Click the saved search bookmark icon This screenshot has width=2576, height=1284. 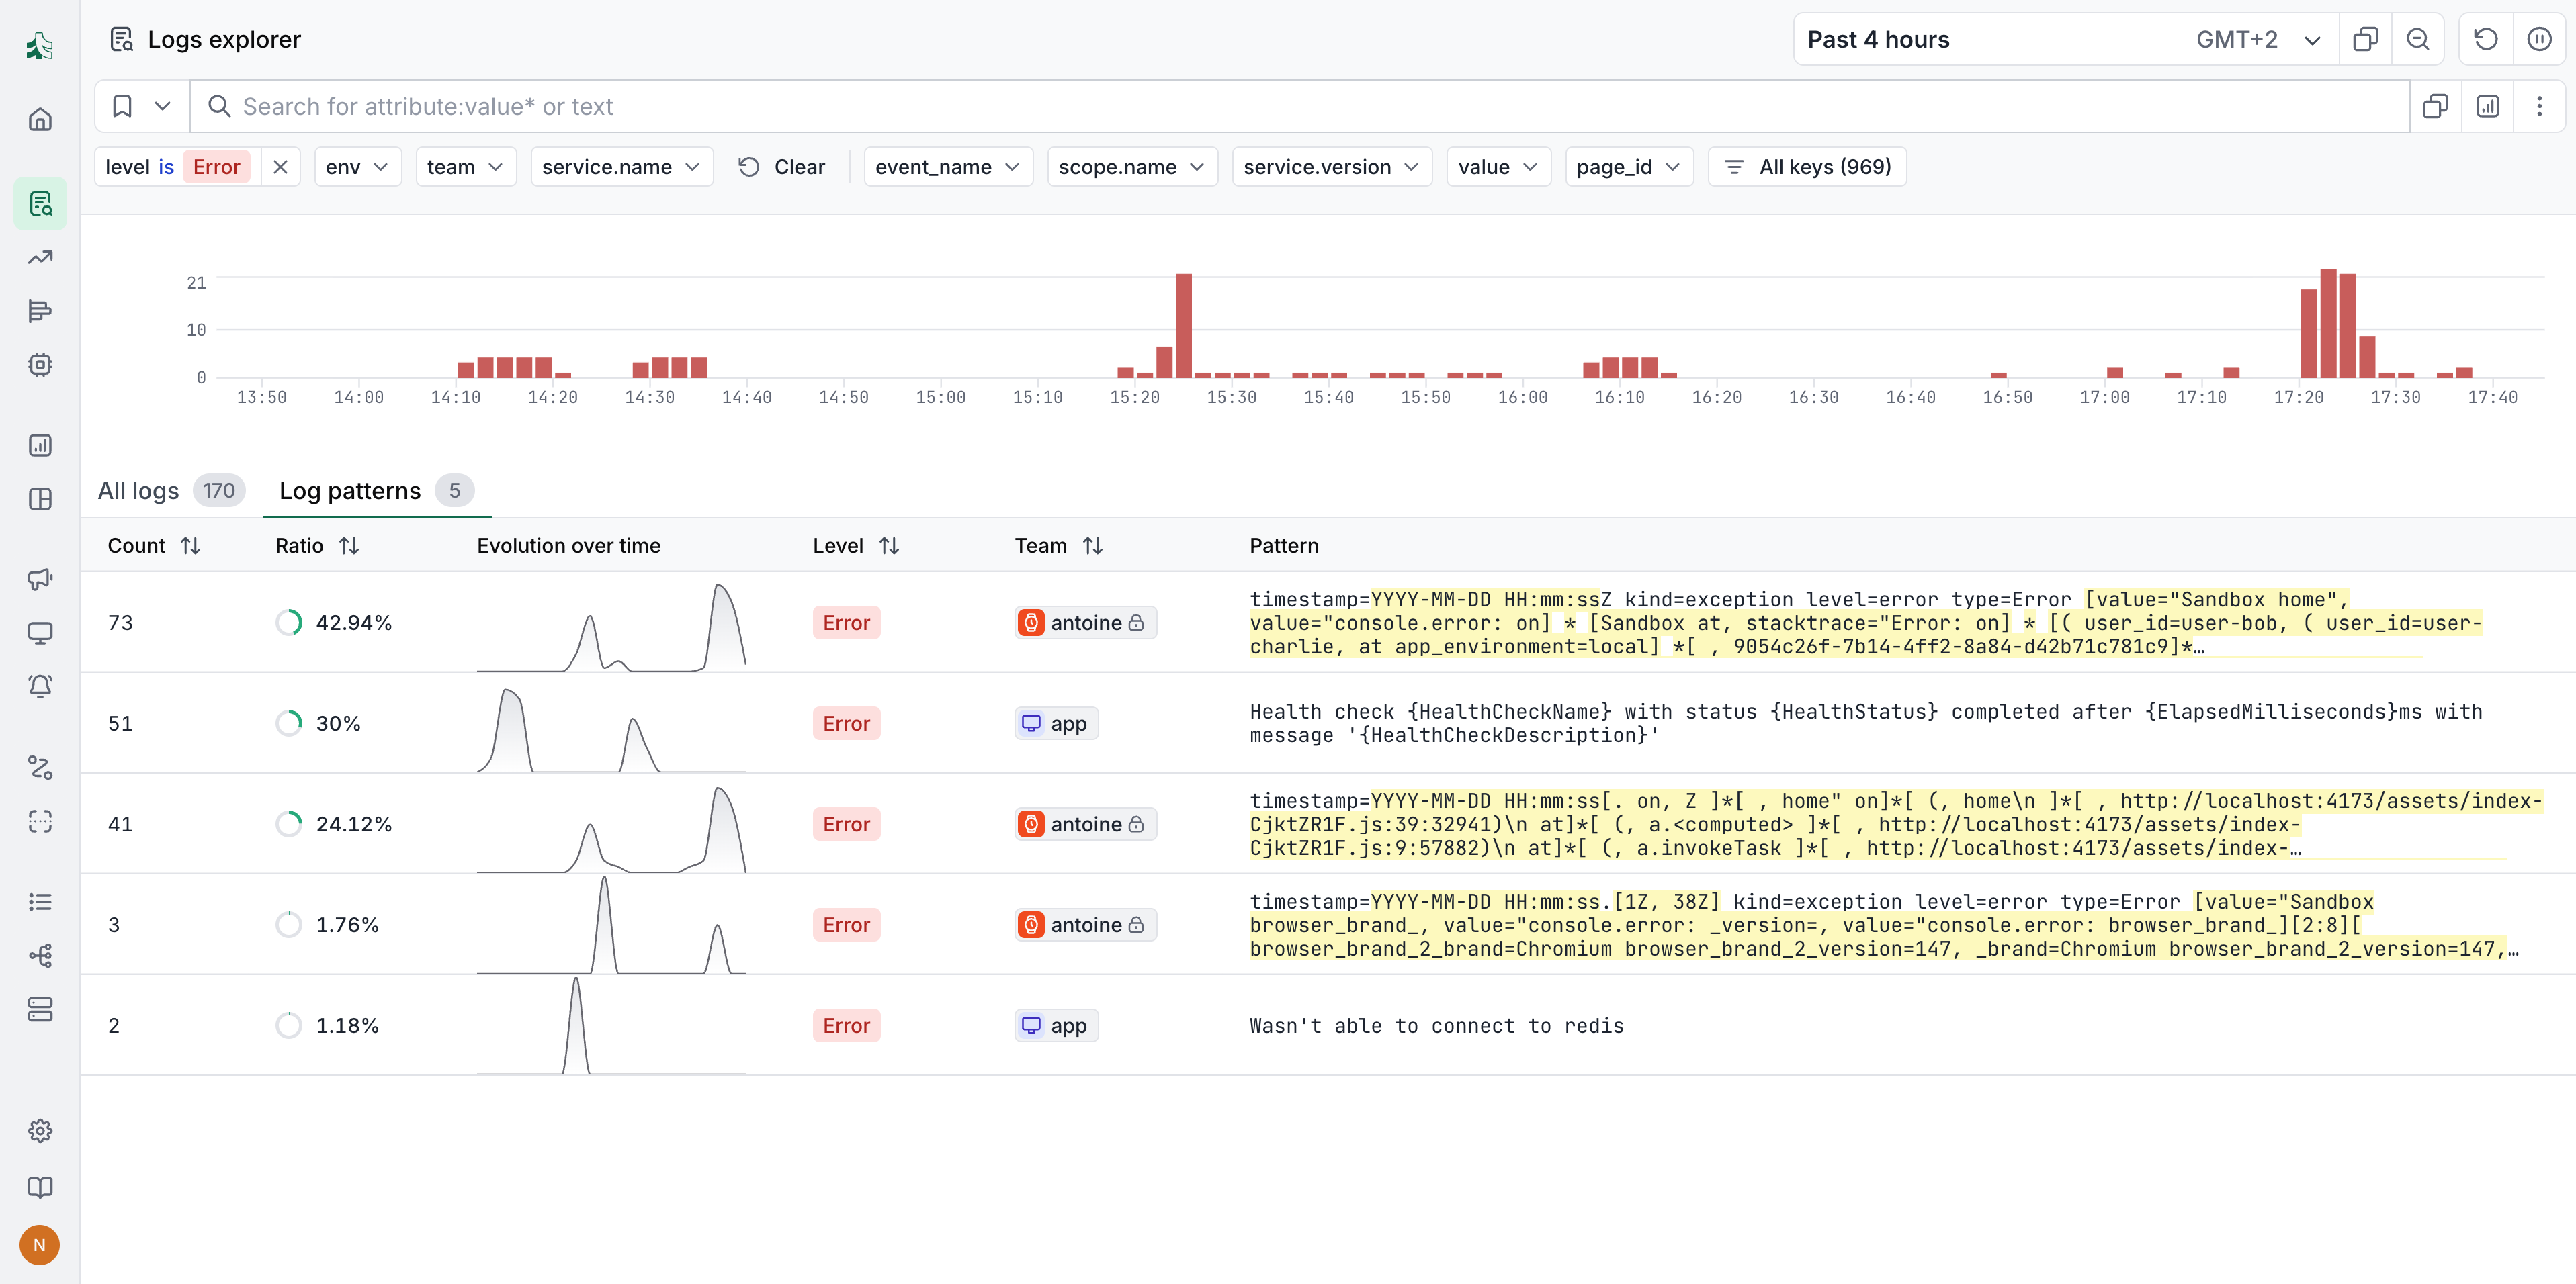pos(122,106)
